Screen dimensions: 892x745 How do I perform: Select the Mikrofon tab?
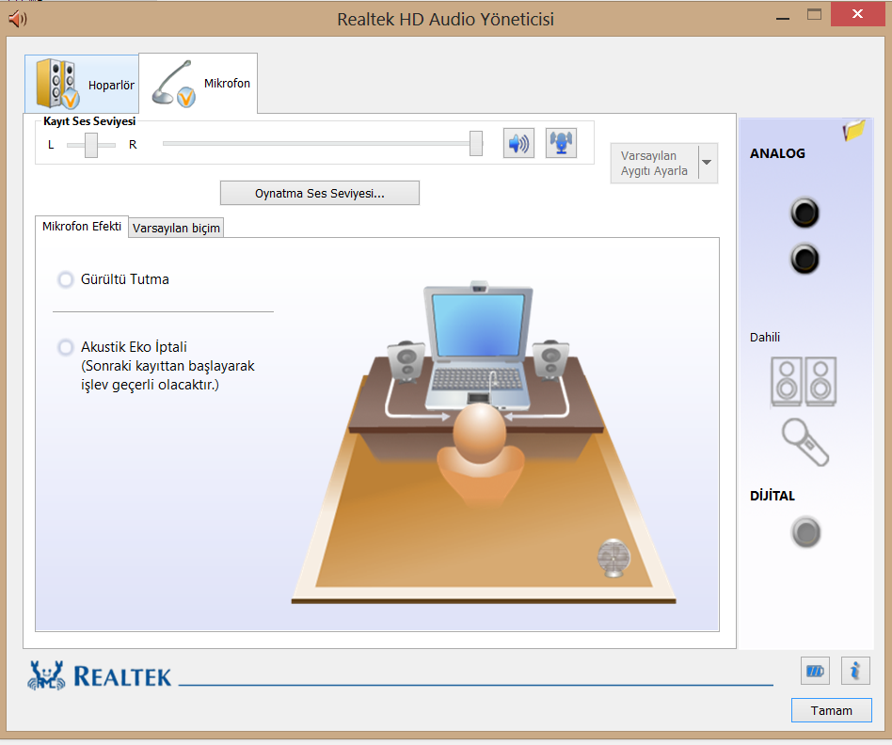(198, 83)
